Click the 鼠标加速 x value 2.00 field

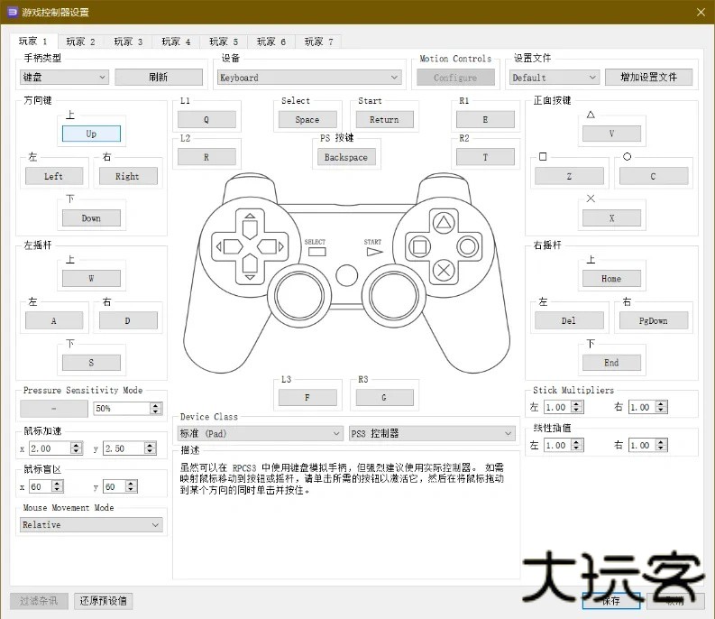click(x=56, y=448)
